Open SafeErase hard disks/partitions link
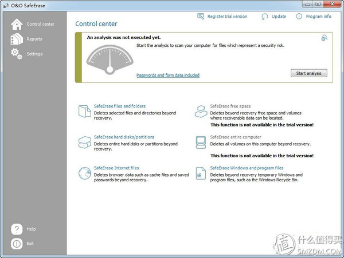Image resolution: width=344 pixels, height=258 pixels. (x=124, y=137)
